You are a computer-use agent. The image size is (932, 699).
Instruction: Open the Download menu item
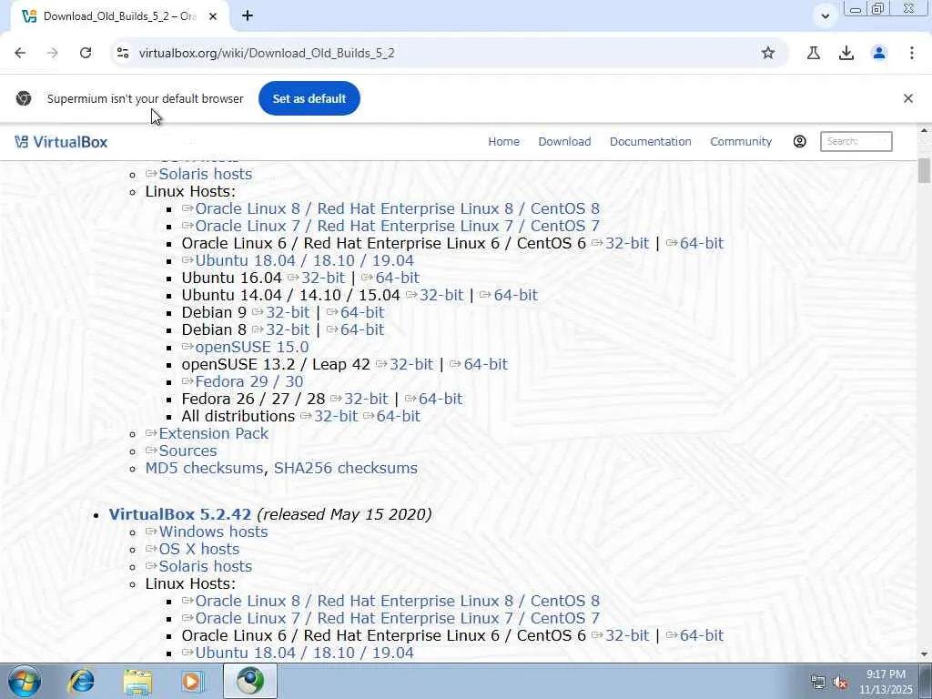564,141
